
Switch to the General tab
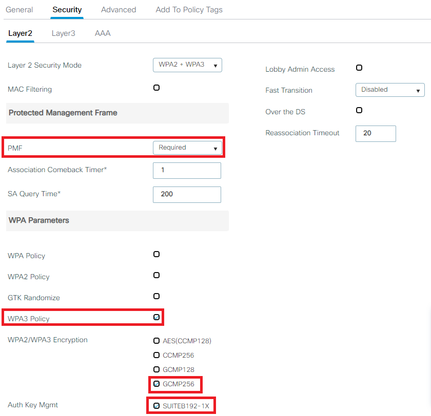click(x=19, y=10)
